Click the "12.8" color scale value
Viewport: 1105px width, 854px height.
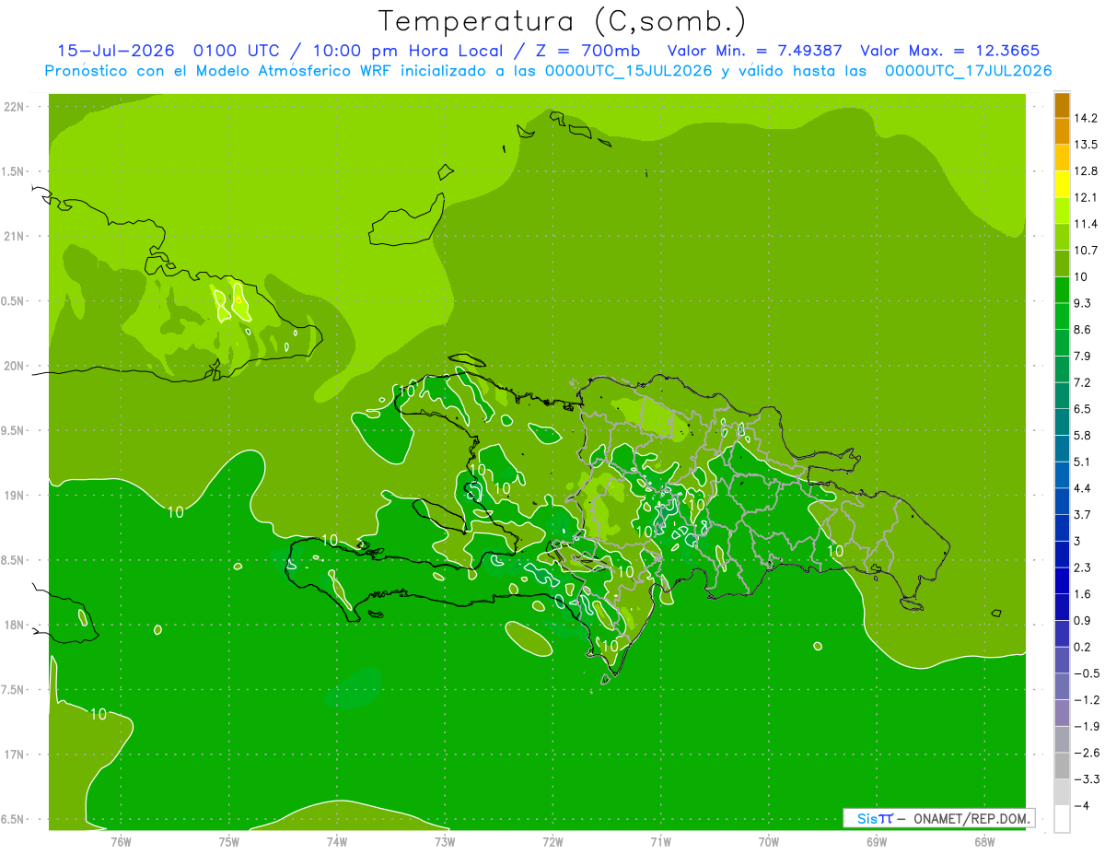[1086, 171]
